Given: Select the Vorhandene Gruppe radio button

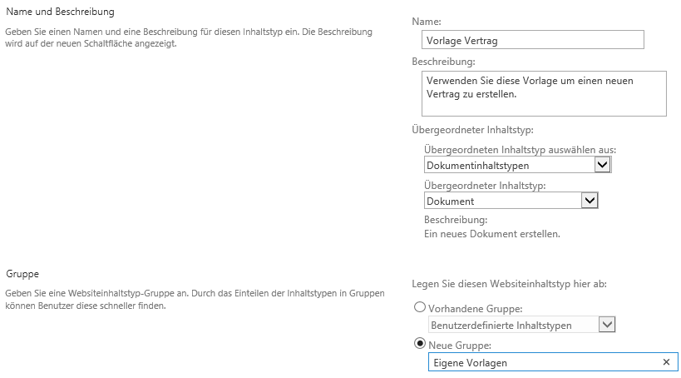Looking at the screenshot, I should pos(419,307).
